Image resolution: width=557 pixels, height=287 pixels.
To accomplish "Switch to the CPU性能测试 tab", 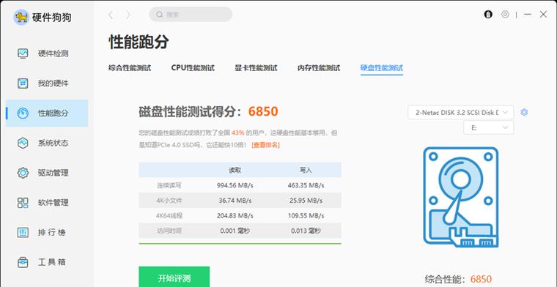I will tap(193, 68).
